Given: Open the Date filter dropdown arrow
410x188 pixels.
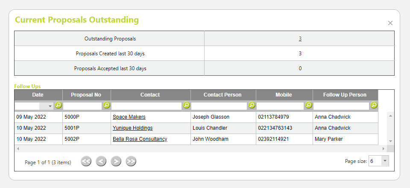Looking at the screenshot, I should tap(50, 106).
